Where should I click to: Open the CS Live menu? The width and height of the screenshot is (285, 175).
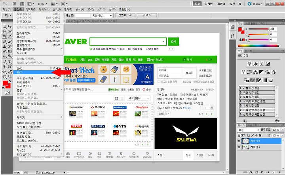(255, 4)
